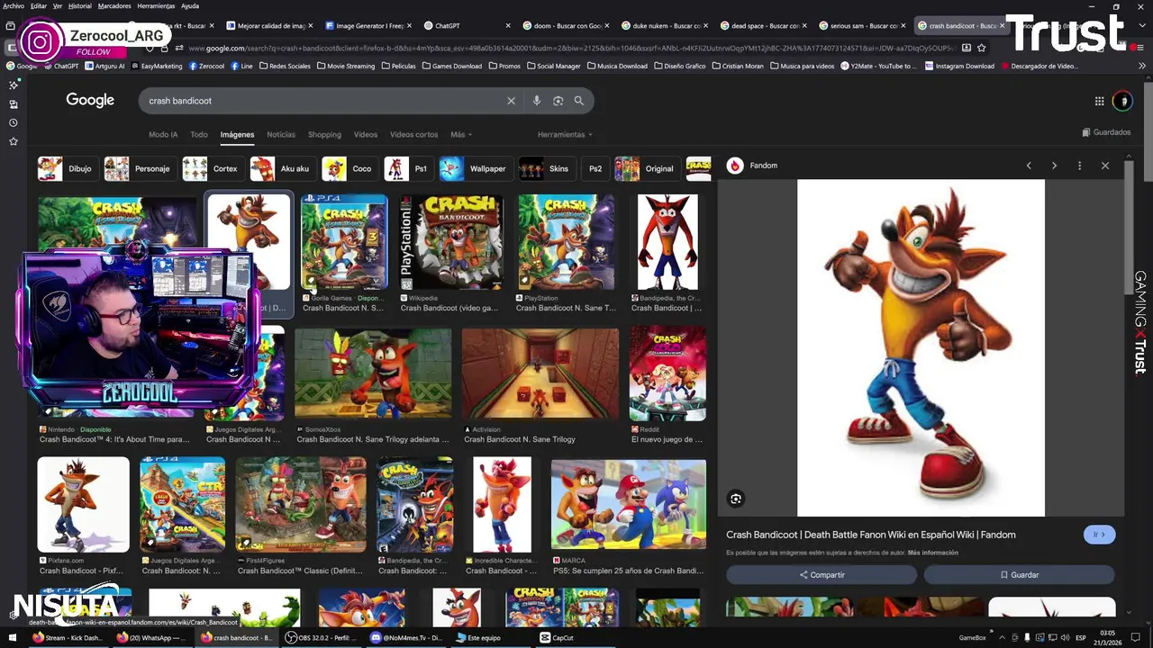1153x648 pixels.
Task: Filter images by the Cortex chip
Action: [x=213, y=168]
